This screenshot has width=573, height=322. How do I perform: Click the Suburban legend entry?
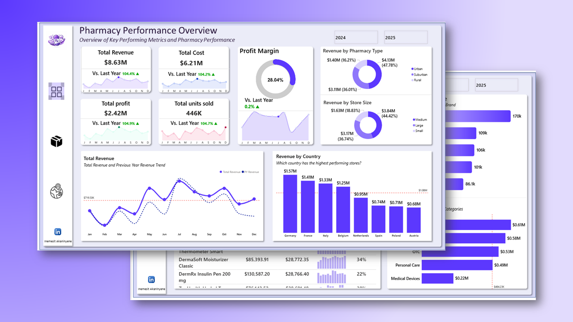[419, 75]
